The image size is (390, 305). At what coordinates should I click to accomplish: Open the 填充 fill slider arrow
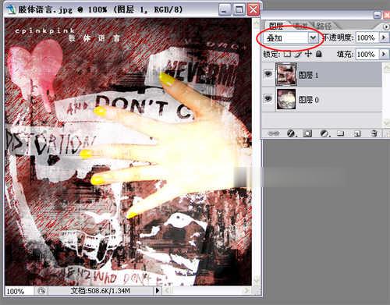pos(384,54)
